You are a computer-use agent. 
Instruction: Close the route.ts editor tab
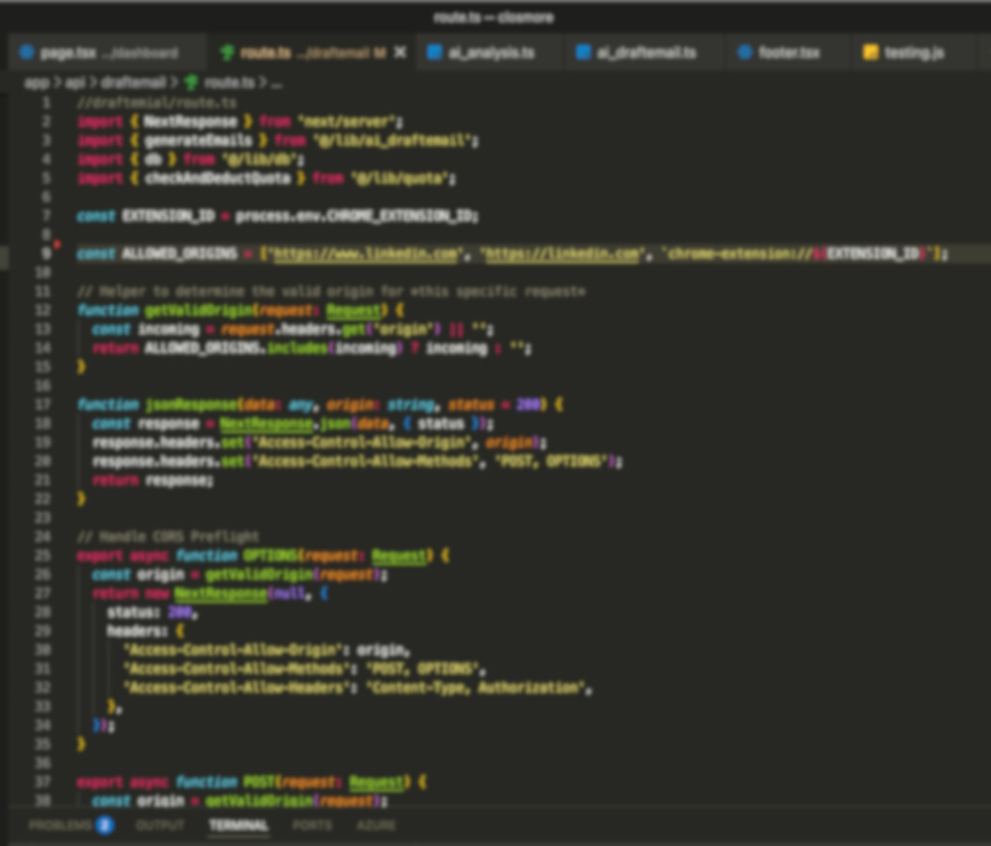[400, 53]
